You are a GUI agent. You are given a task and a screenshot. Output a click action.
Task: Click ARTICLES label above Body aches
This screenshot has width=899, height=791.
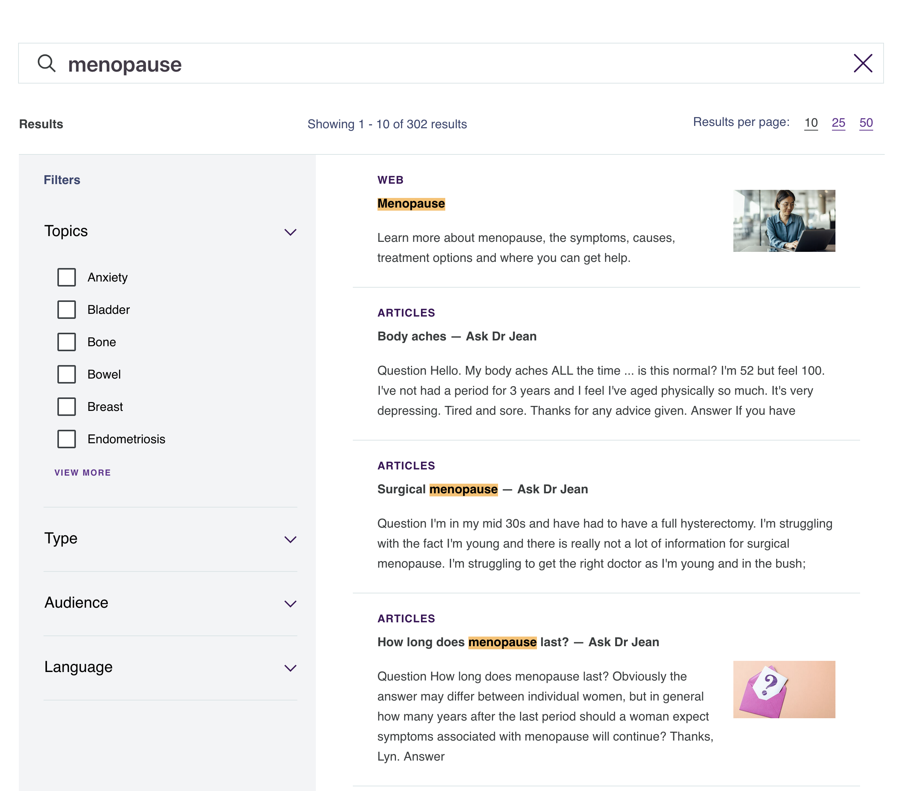click(406, 313)
